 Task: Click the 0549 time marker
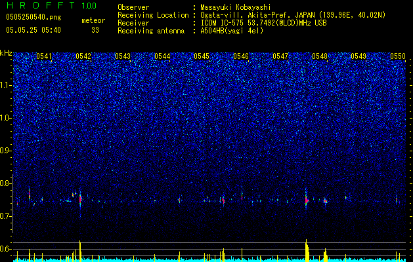(359, 56)
